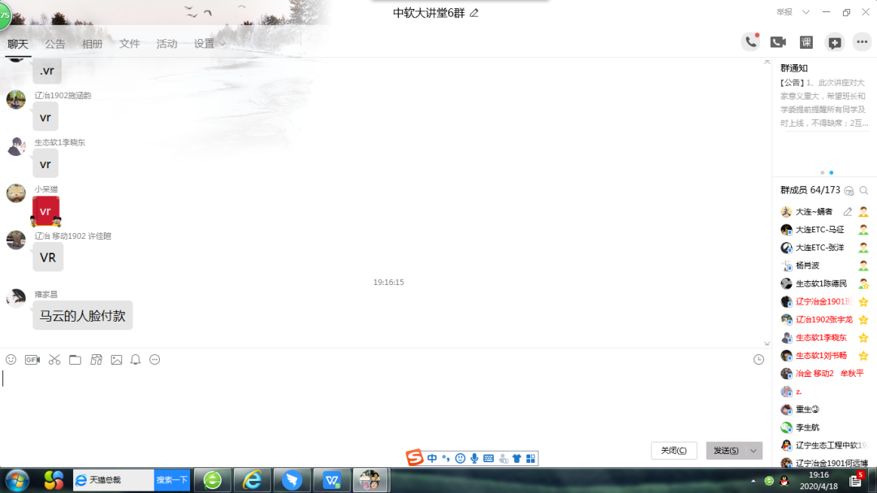Click the GIF video icon in toolbar

click(32, 360)
